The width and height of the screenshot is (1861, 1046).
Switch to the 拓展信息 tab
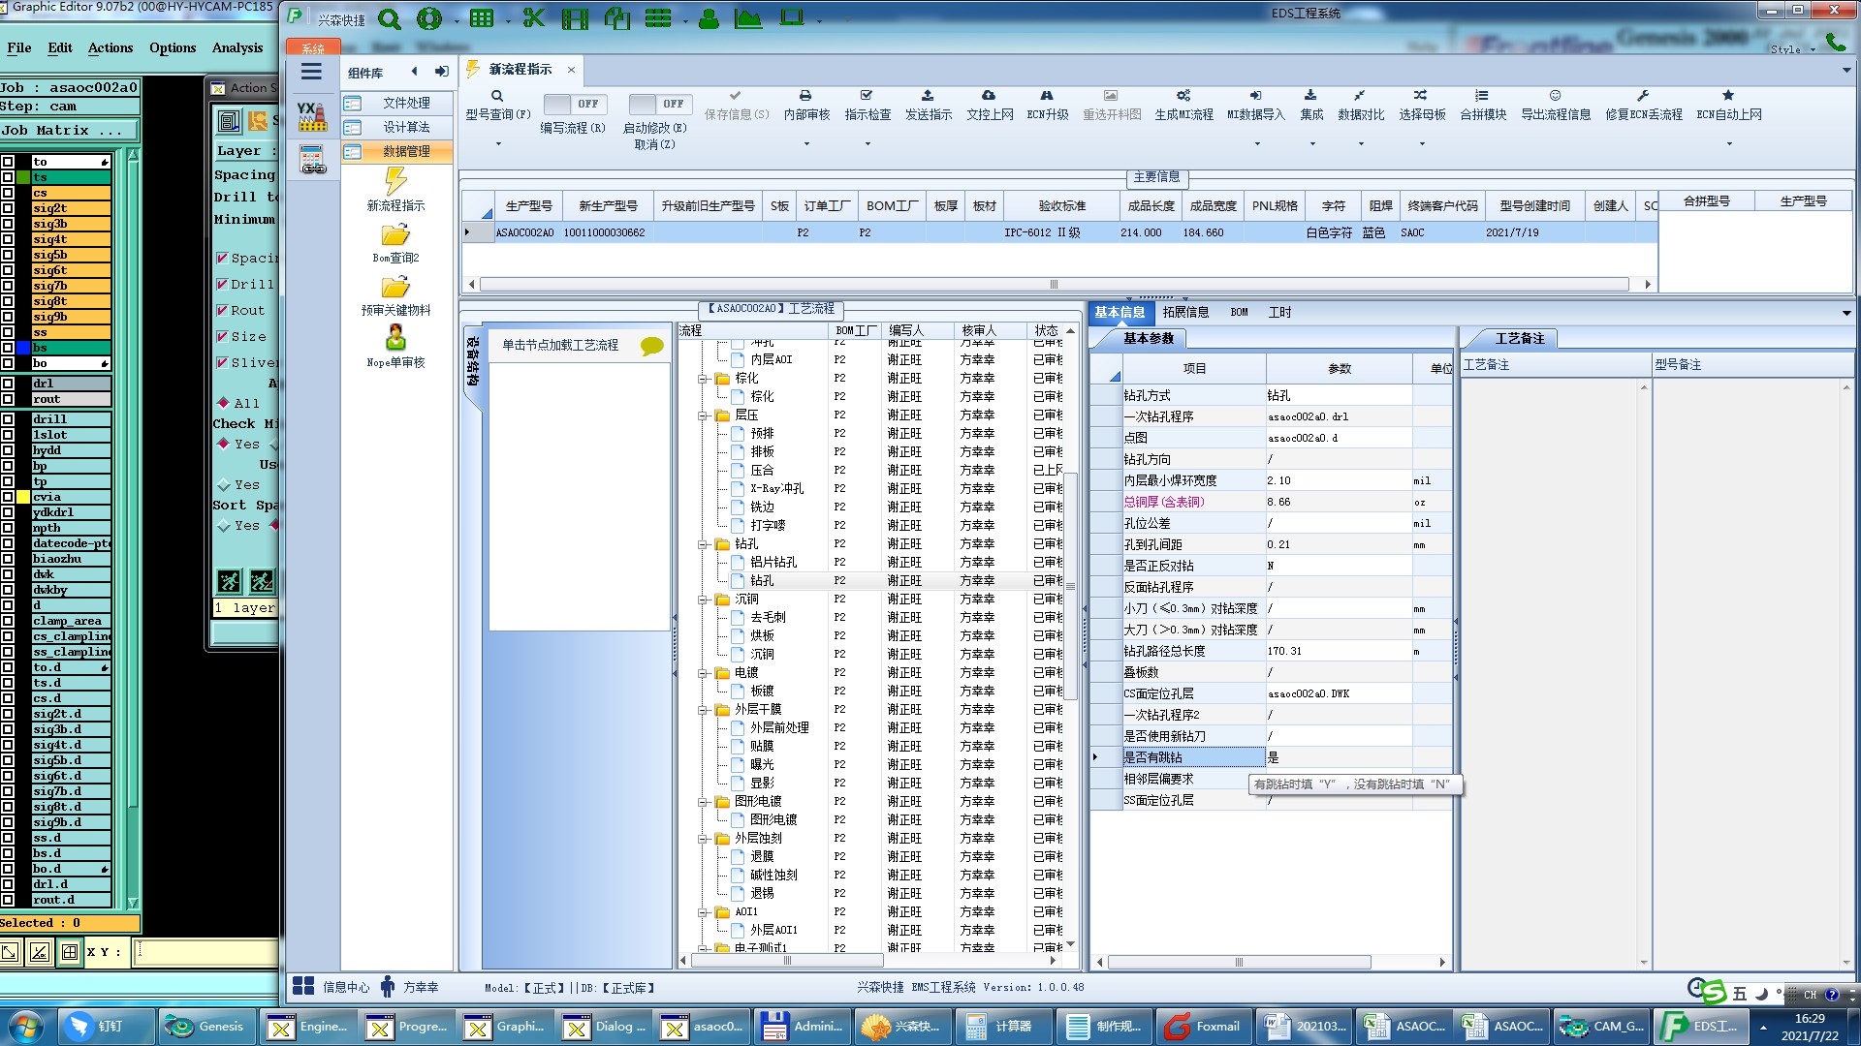[x=1185, y=312]
